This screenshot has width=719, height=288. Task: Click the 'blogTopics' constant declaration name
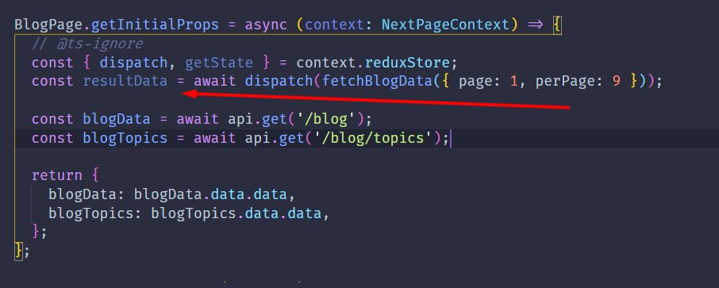pos(125,138)
